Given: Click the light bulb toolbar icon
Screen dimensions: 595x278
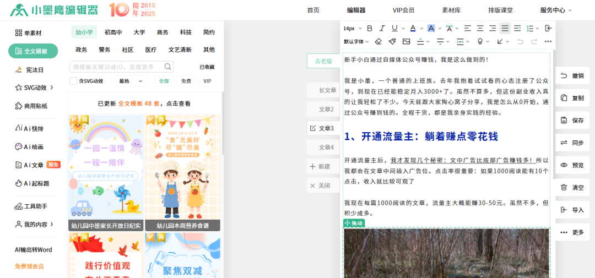Looking at the screenshot, I should pos(480,41).
